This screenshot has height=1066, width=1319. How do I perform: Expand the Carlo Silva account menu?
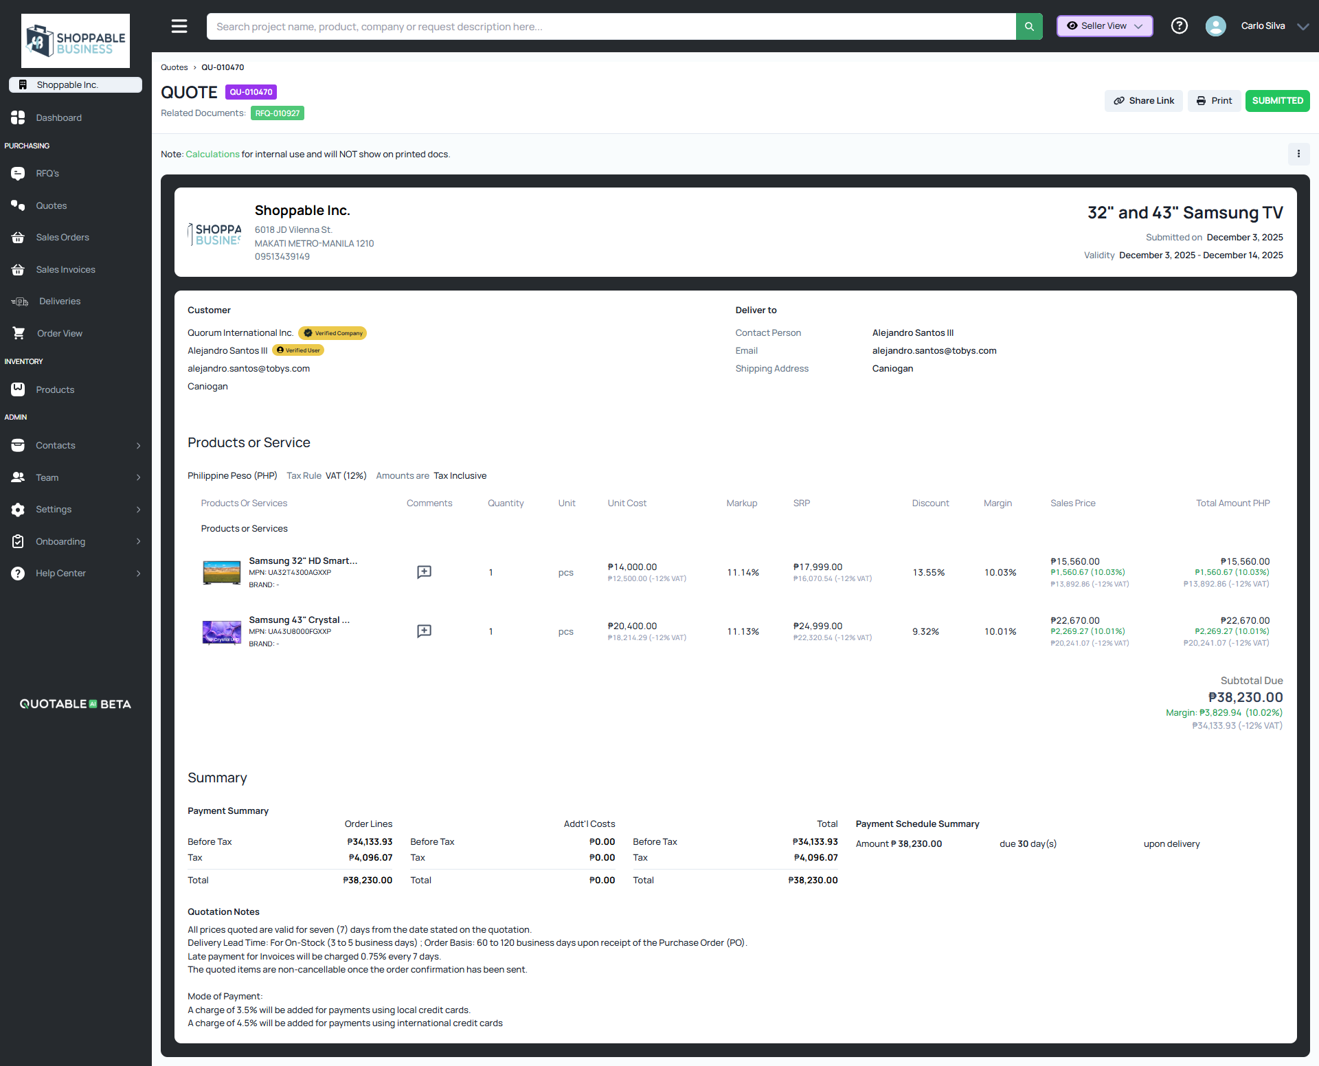1303,26
